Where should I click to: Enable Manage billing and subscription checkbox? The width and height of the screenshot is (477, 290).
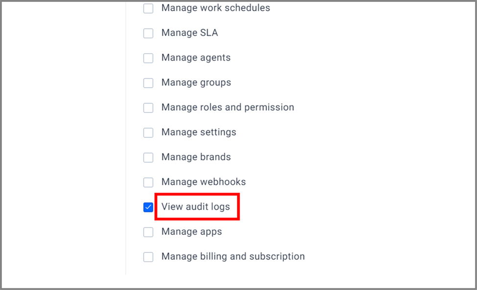pyautogui.click(x=148, y=257)
